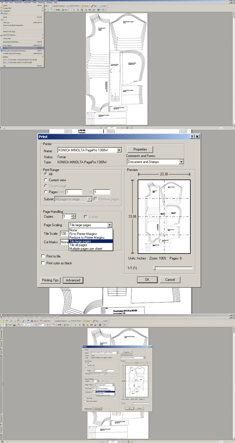Select 'Reduce File Size...' in the File menu
Image resolution: width=235 pixels, height=443 pixels.
pos(10,32)
